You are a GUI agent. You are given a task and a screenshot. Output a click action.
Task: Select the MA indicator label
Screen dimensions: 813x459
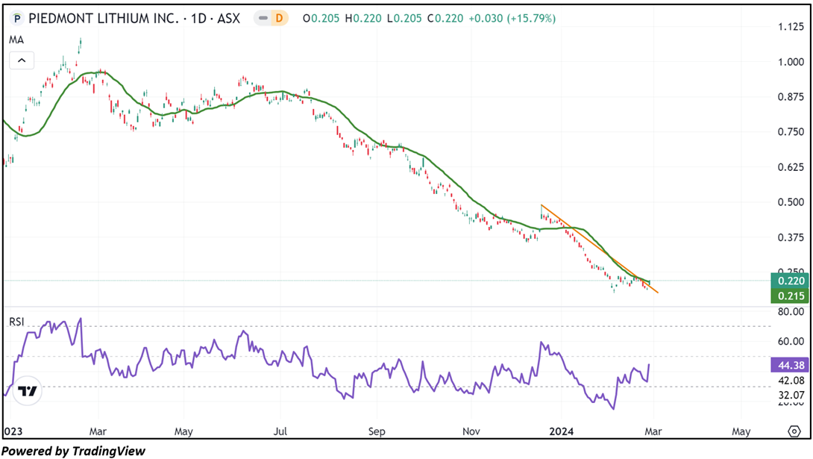pos(16,40)
